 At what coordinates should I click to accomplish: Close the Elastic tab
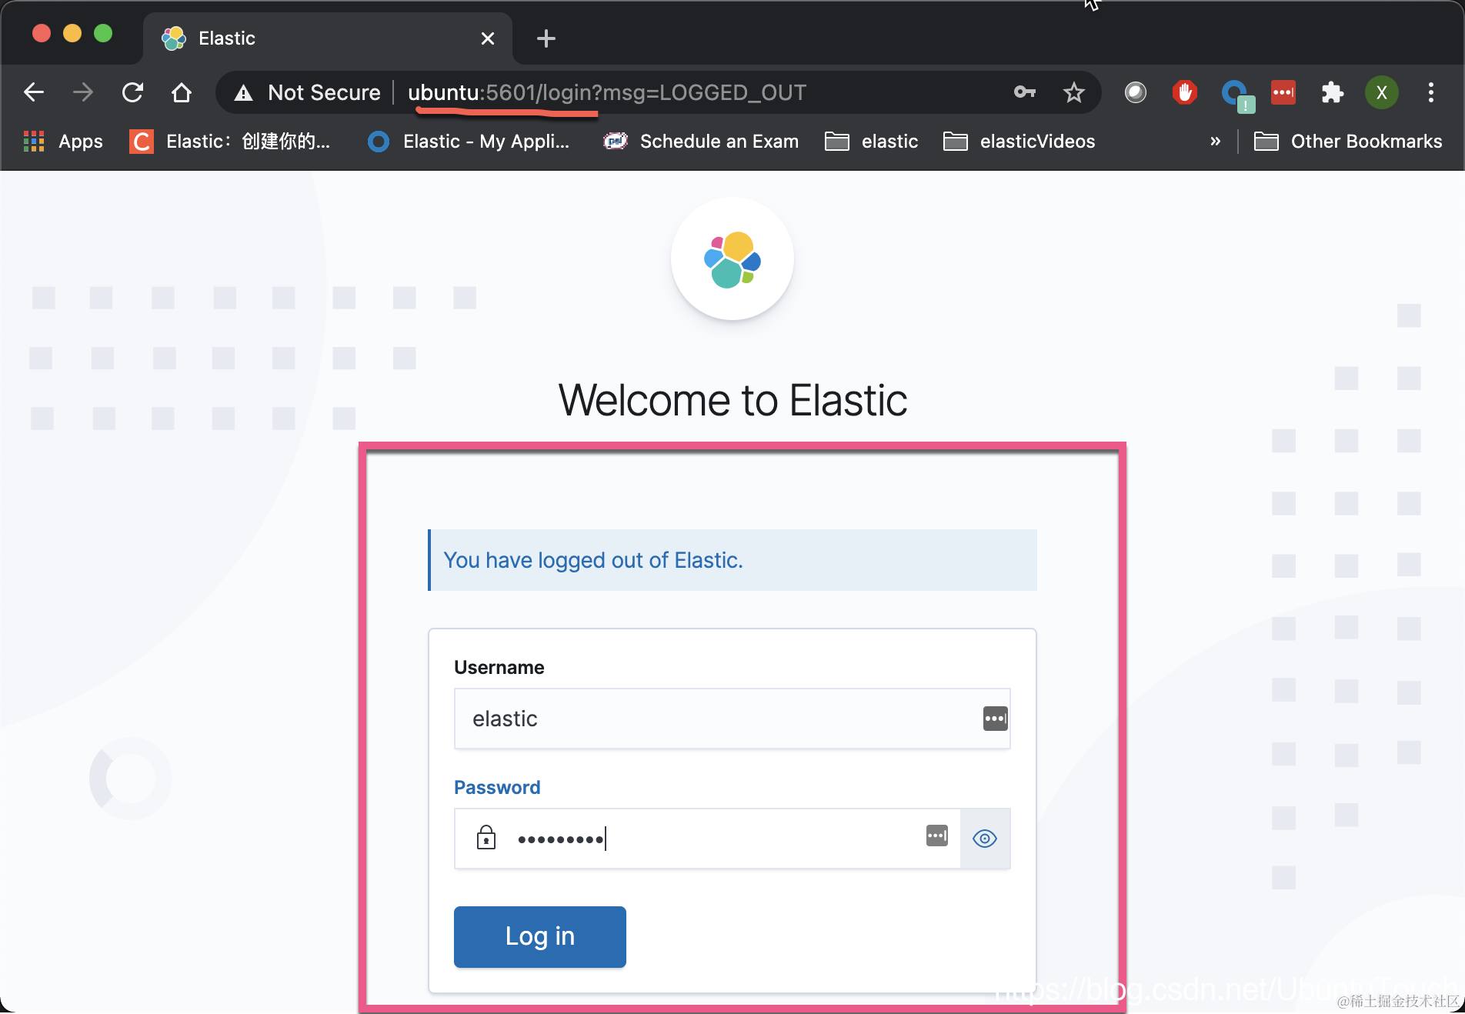[488, 38]
